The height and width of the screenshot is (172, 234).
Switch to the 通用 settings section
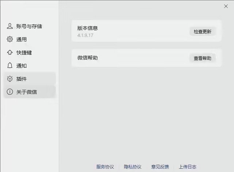(30, 39)
